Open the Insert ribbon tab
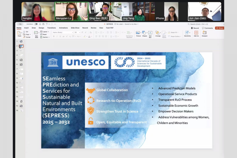 (26, 28)
